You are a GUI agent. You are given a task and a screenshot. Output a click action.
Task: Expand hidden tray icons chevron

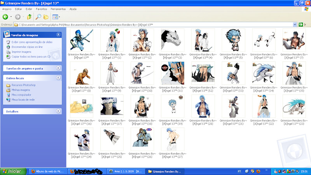[267, 170]
